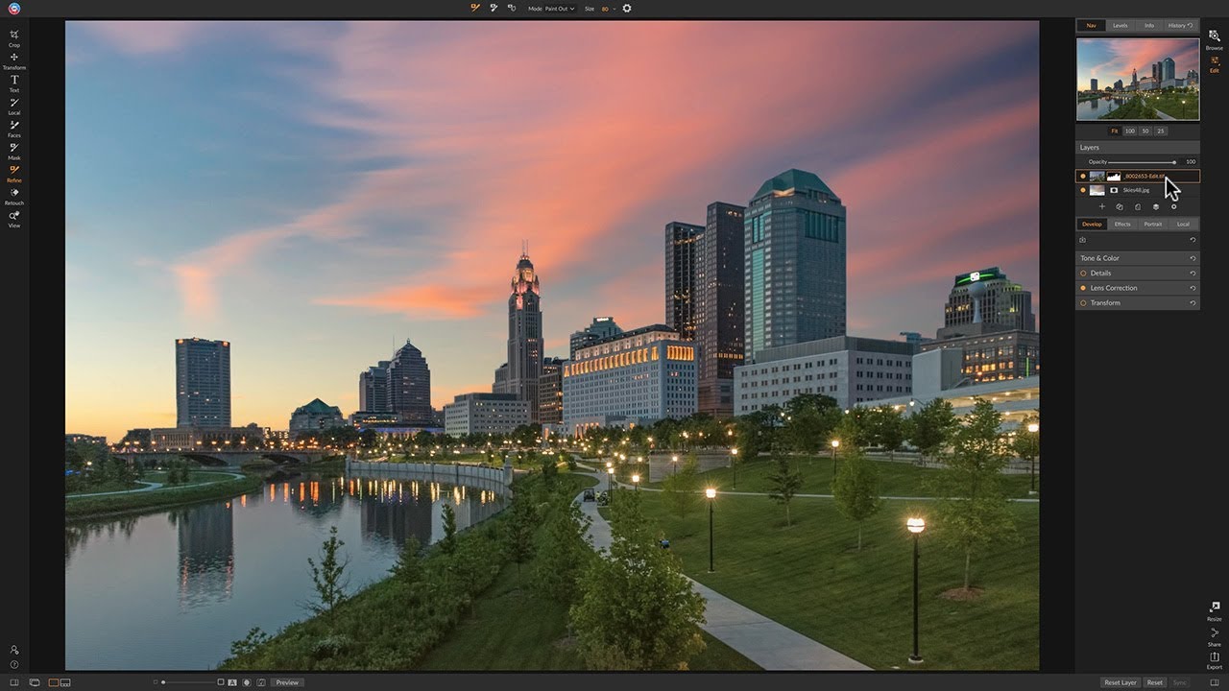
Task: Open the Edit module
Action: (x=1215, y=63)
